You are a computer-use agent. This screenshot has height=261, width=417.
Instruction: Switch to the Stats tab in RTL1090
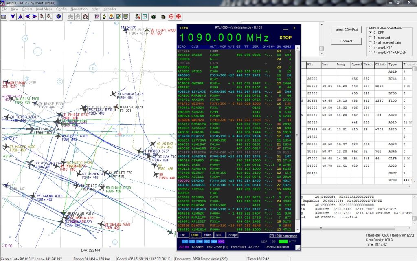pyautogui.click(x=208, y=235)
